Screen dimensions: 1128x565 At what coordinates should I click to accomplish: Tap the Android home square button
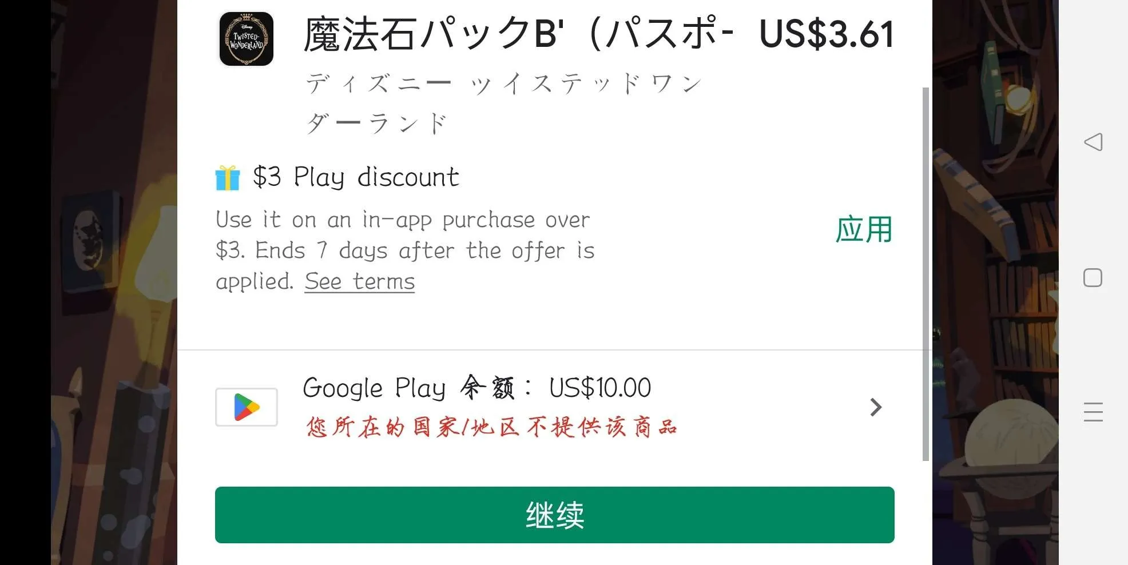1093,278
